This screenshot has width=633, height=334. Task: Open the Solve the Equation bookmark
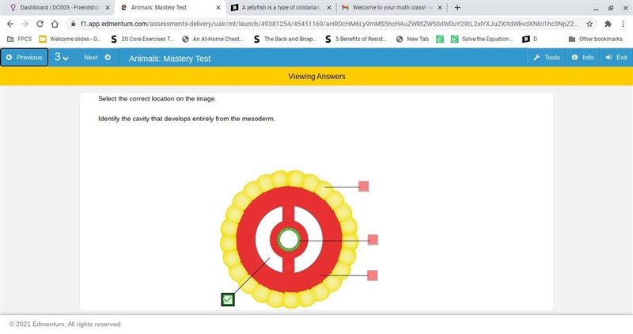pos(482,39)
